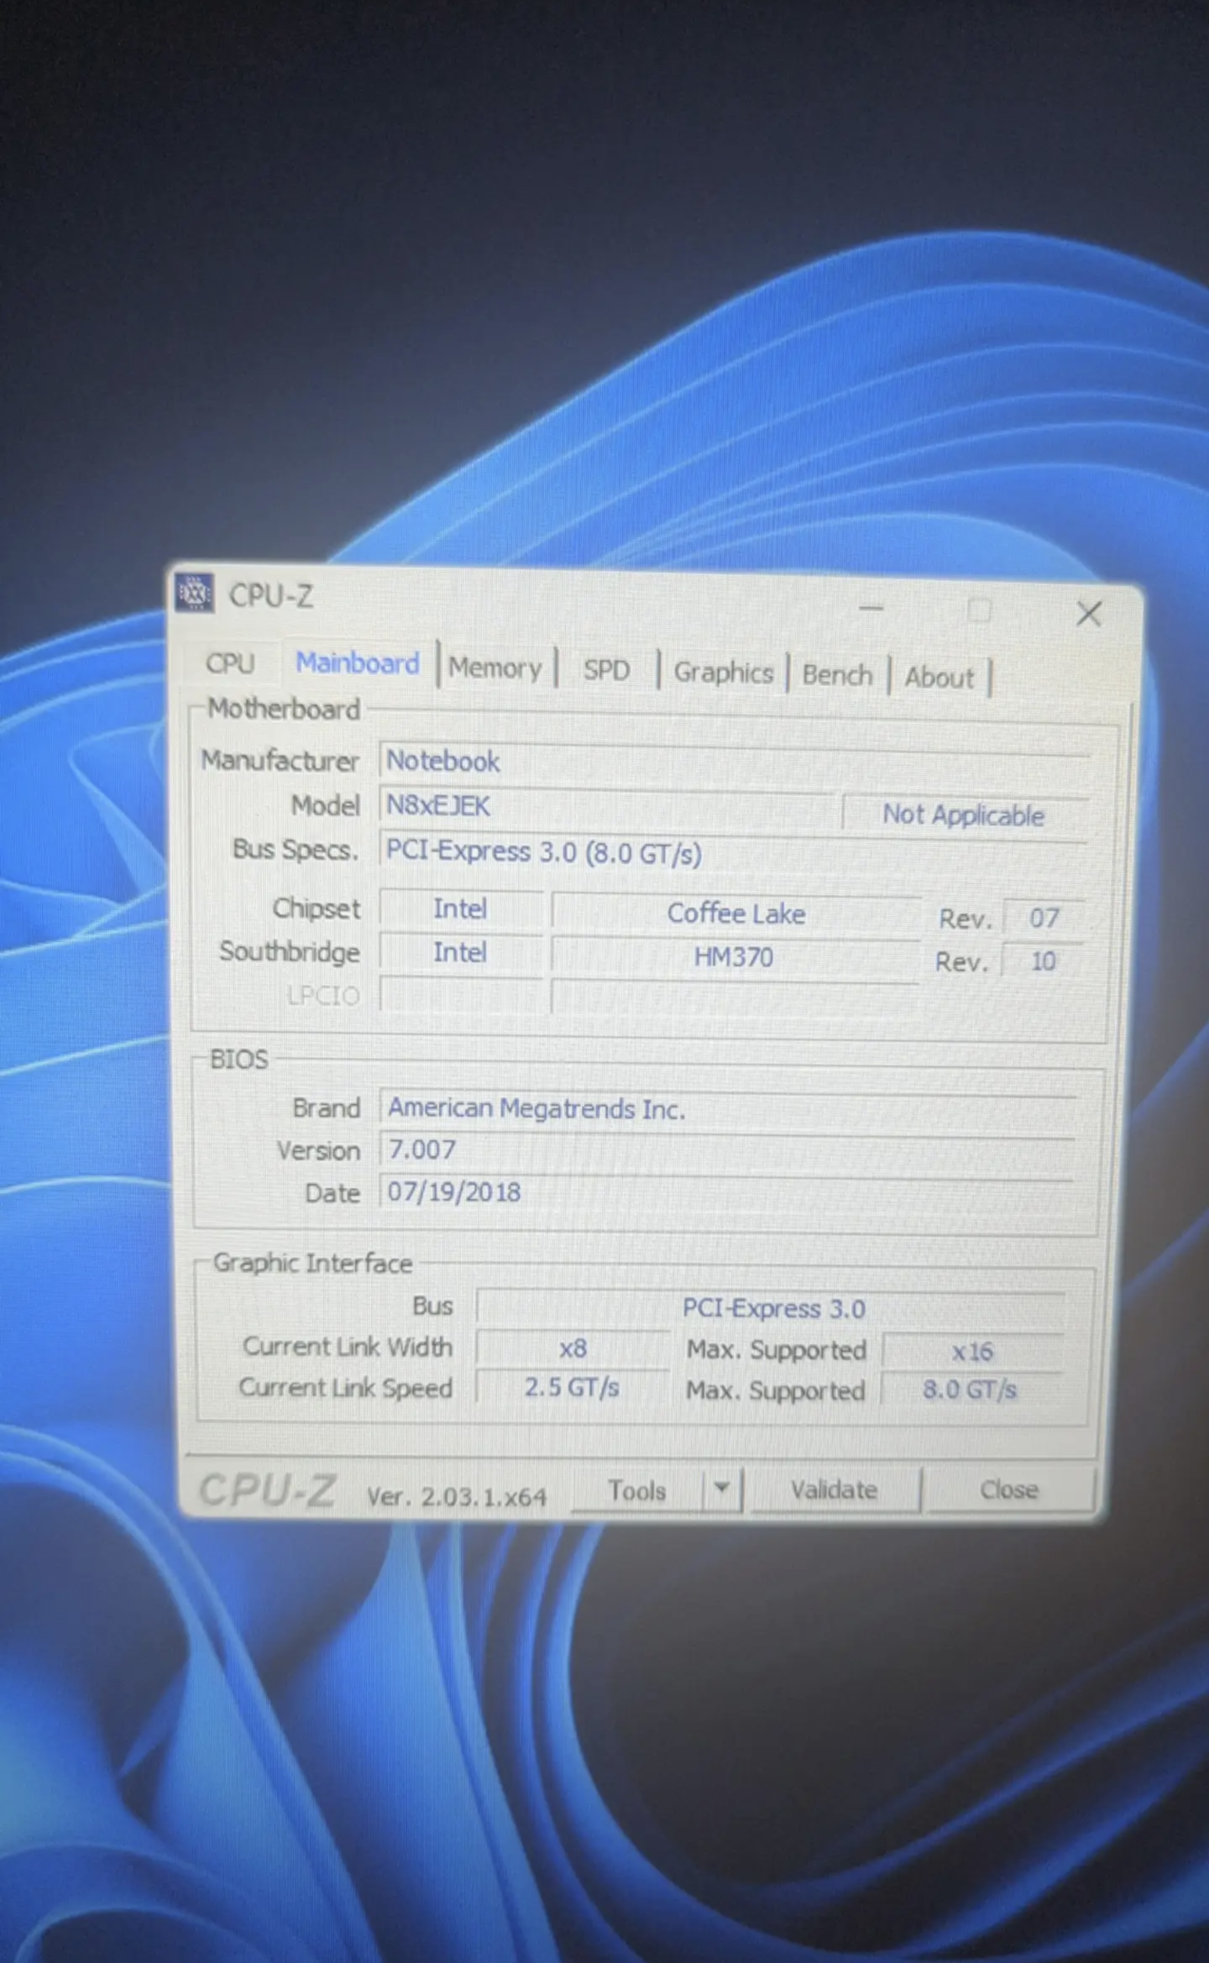Click the Southbridge Rev. value 10

[x=1043, y=961]
